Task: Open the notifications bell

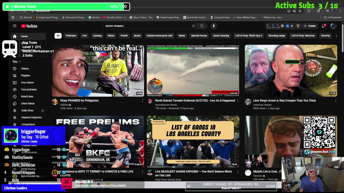Action: pos(324,26)
